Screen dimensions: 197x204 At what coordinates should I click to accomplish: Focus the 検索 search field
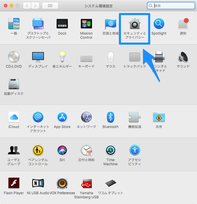tap(171, 6)
